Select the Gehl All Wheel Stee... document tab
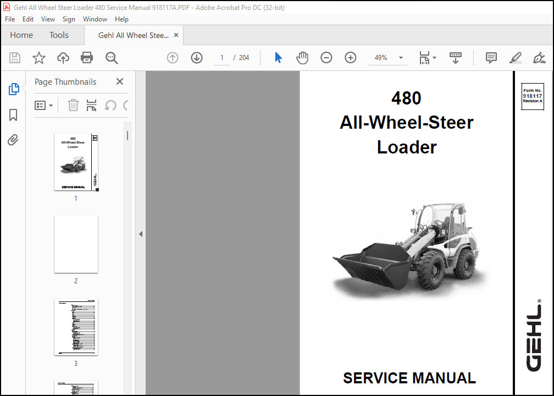554x396 pixels. pos(133,35)
